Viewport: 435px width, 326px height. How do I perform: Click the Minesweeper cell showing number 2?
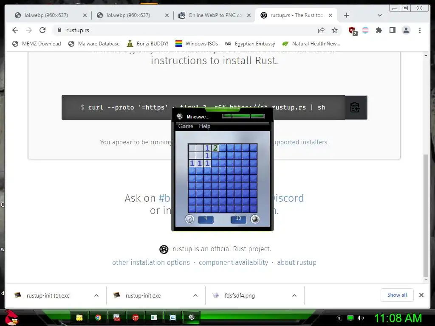tap(215, 148)
